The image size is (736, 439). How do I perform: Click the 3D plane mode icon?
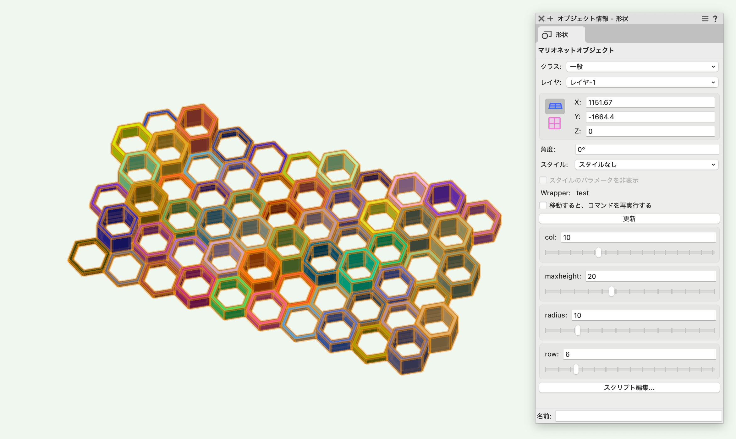pos(555,106)
